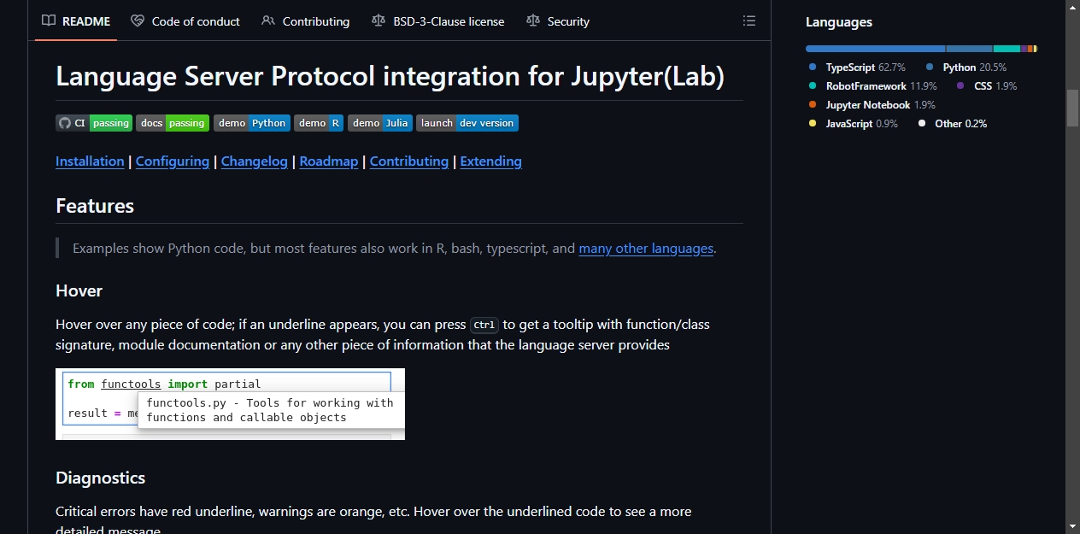The width and height of the screenshot is (1080, 534).
Task: Open the Configuring link
Action: [x=173, y=161]
